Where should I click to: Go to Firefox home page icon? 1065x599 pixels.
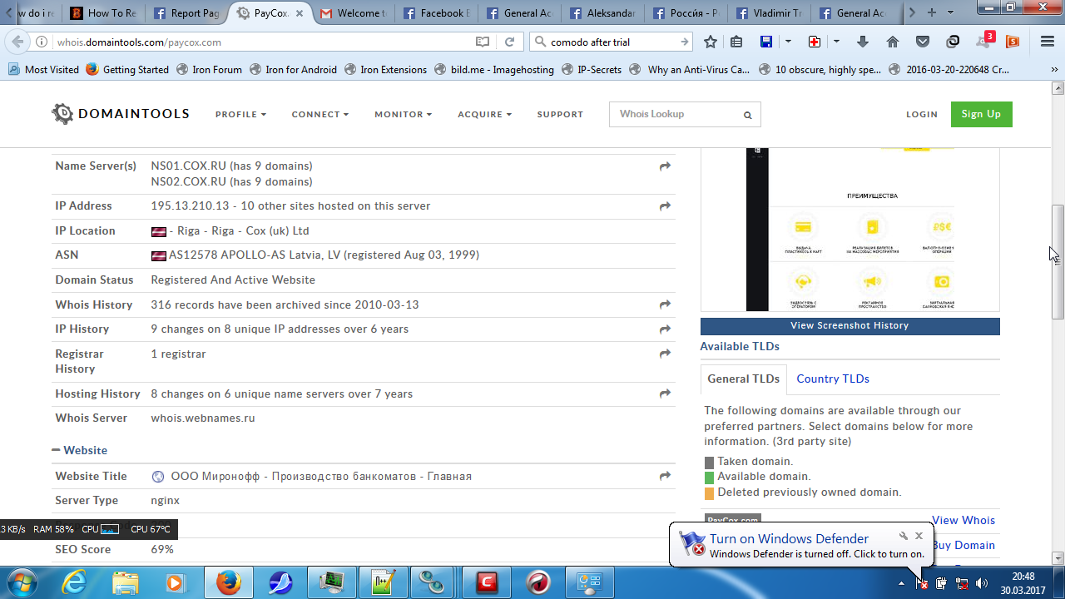click(x=893, y=42)
